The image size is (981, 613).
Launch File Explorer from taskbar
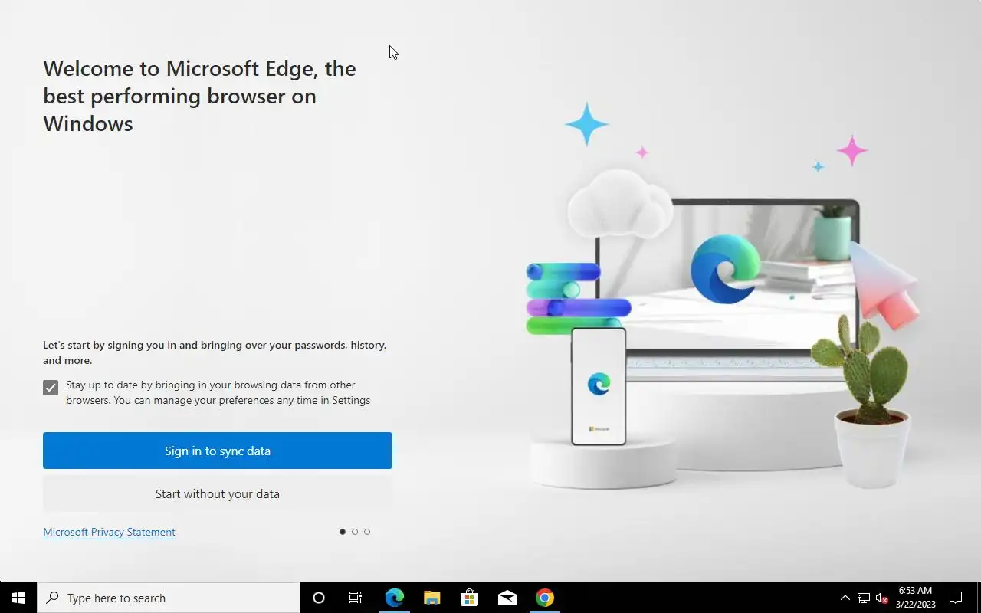click(x=432, y=598)
